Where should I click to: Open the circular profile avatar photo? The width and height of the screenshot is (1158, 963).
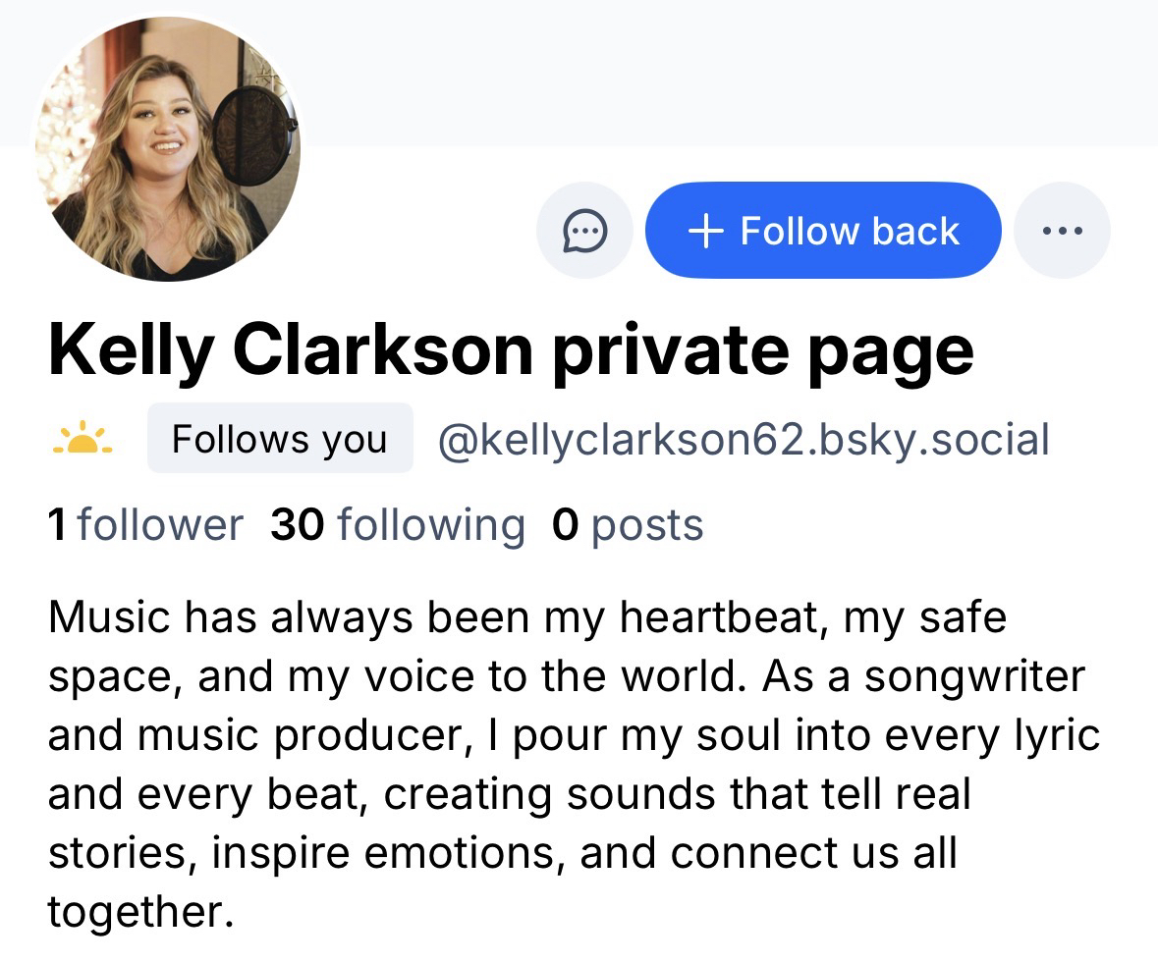pos(168,149)
